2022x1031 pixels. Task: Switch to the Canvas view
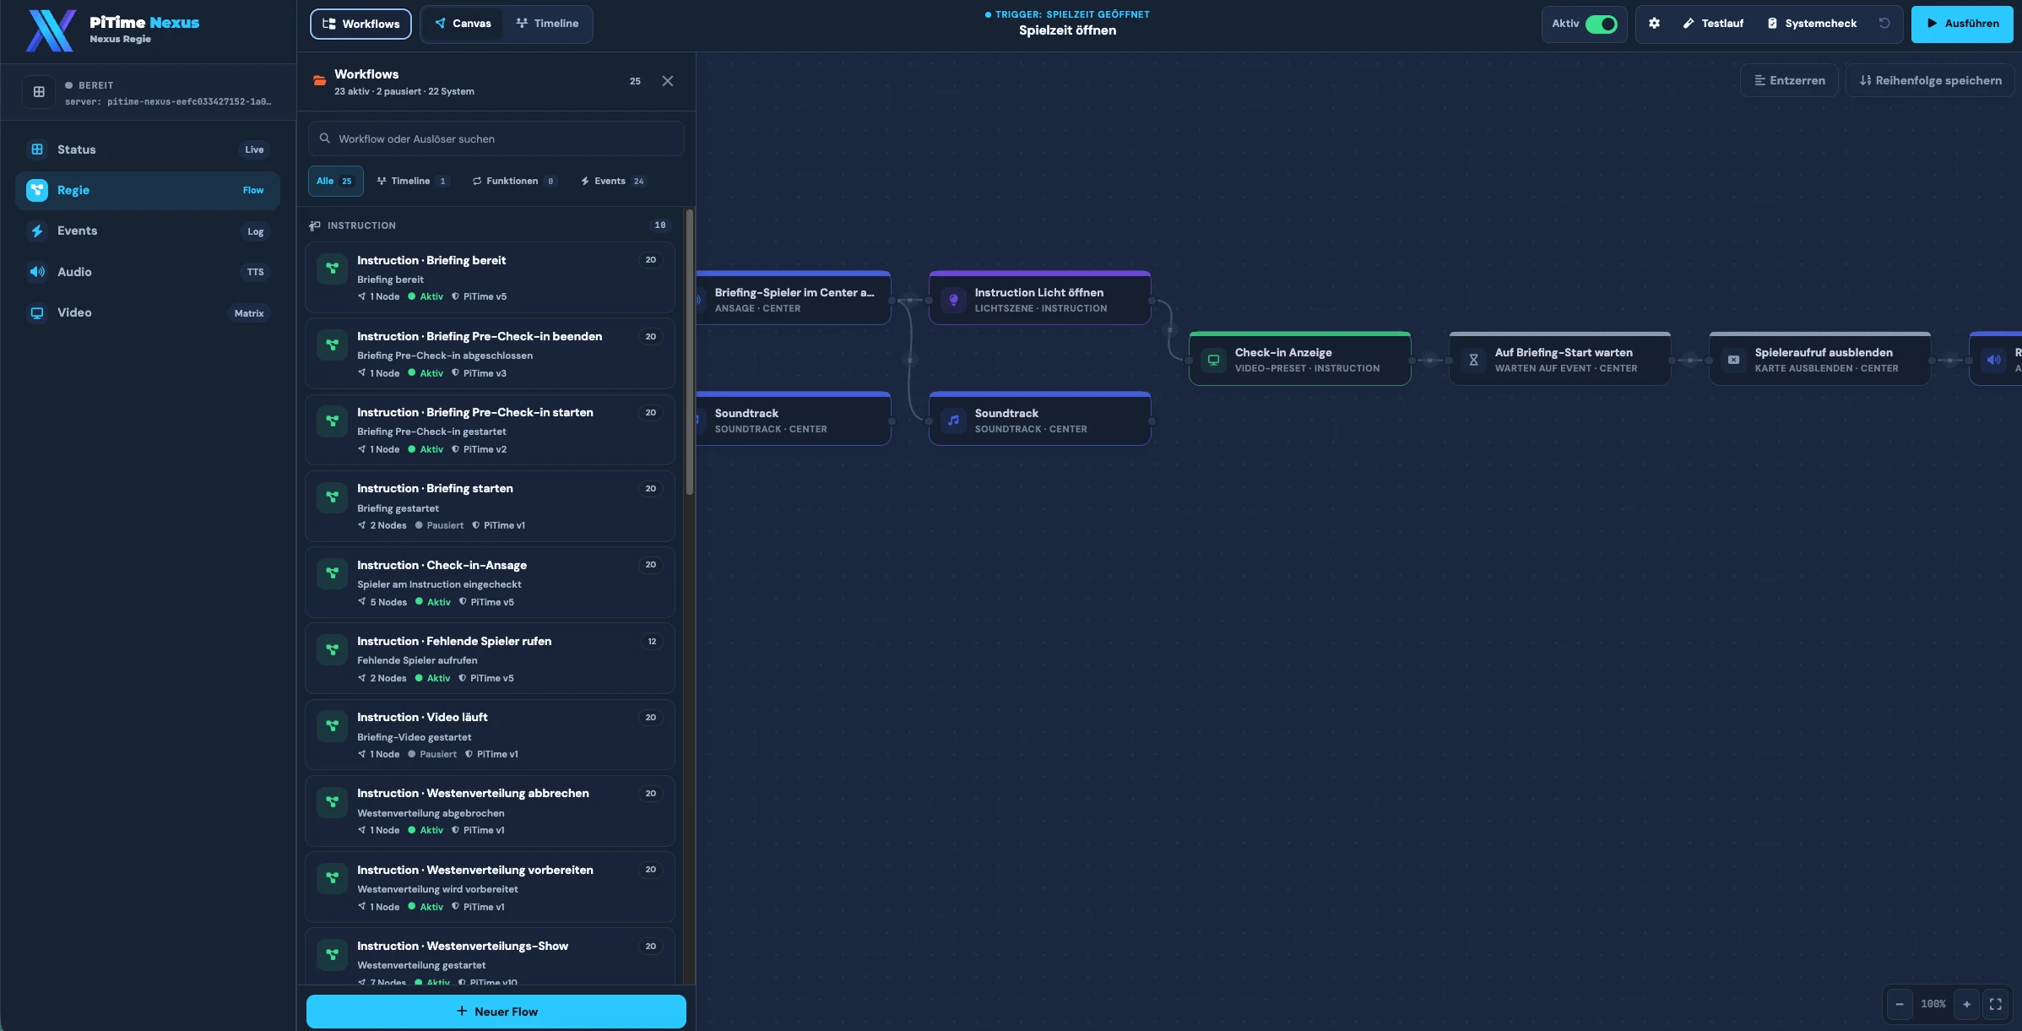(463, 24)
